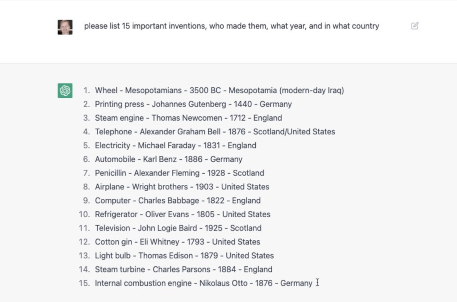Viewport: 457px width, 302px height.
Task: Click the Steam engine Thomas Newcomen line
Action: coord(188,118)
